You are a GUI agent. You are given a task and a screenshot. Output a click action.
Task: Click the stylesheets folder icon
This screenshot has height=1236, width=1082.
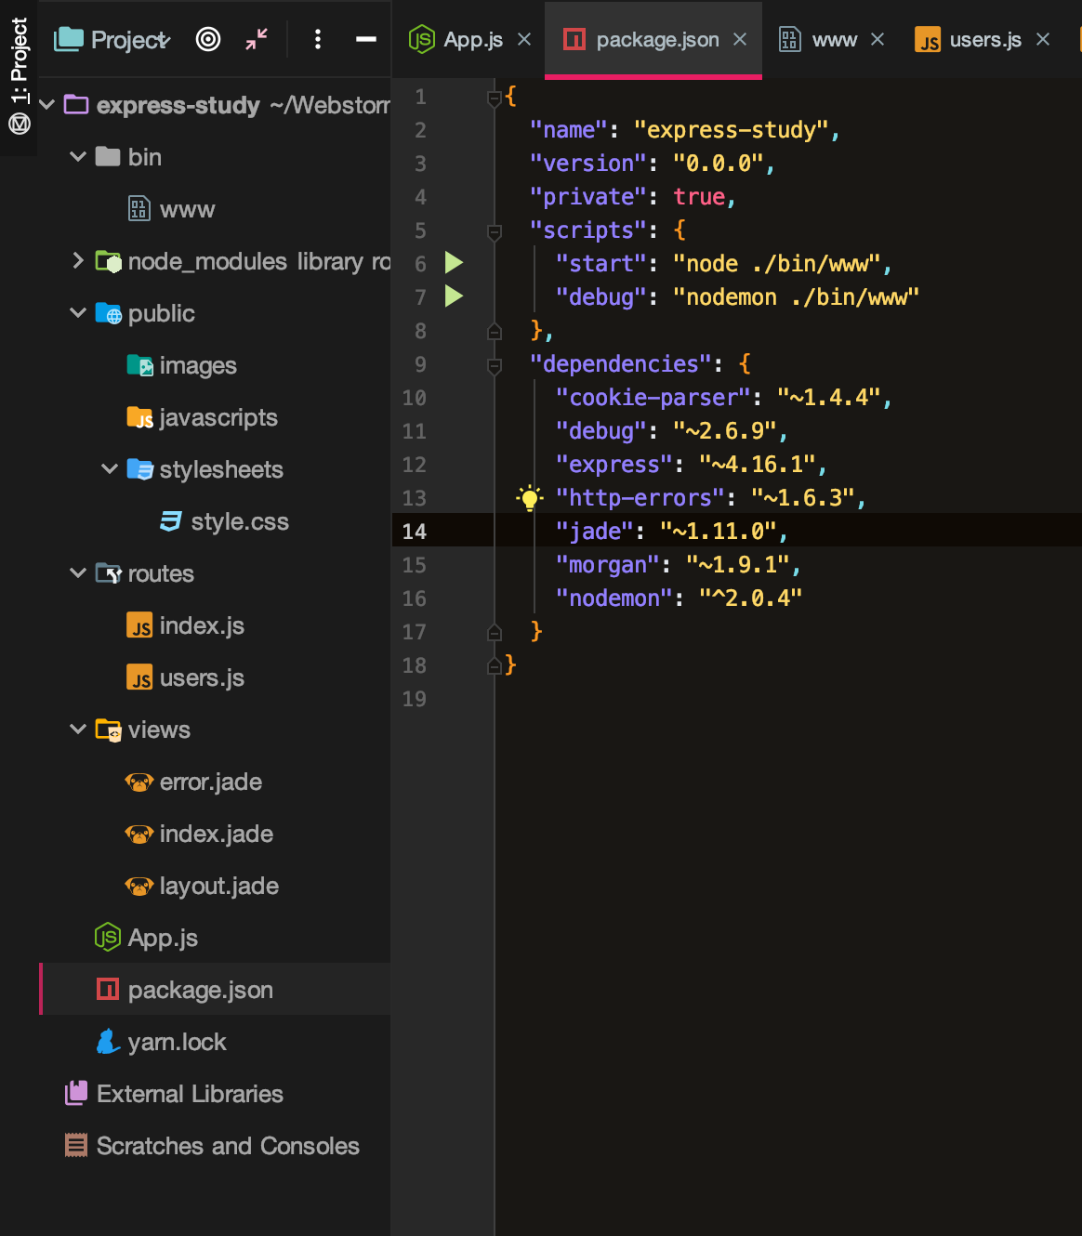140,469
